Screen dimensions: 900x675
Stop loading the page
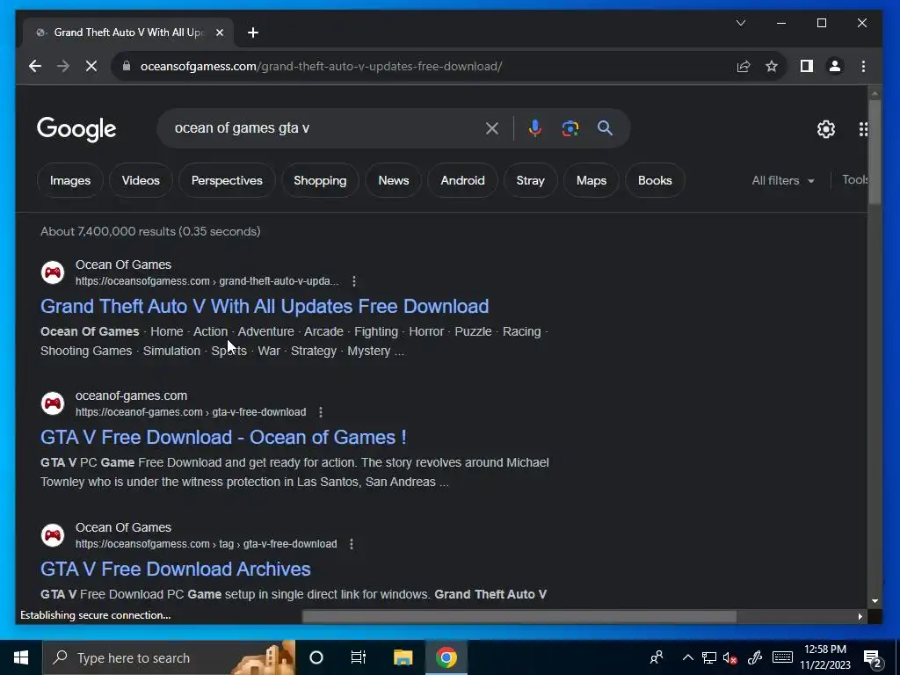click(x=91, y=66)
